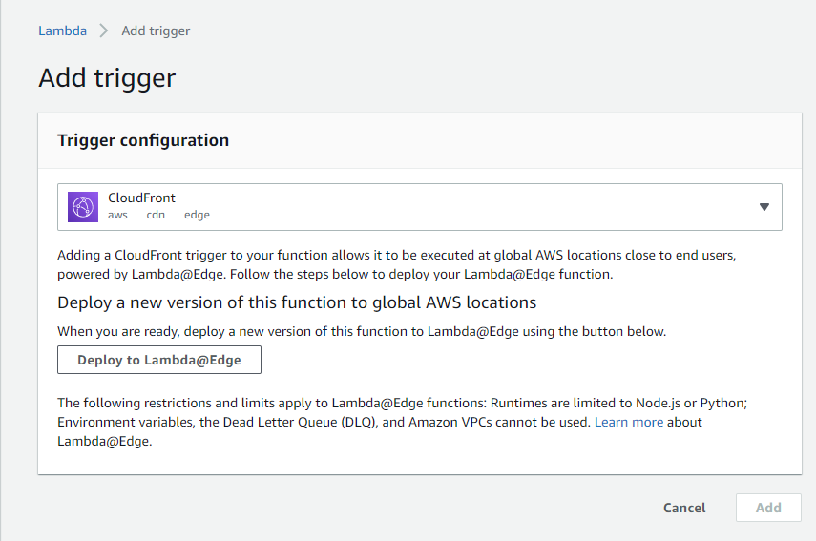Click the breadcrumb chevron separator
The image size is (816, 541).
104,31
